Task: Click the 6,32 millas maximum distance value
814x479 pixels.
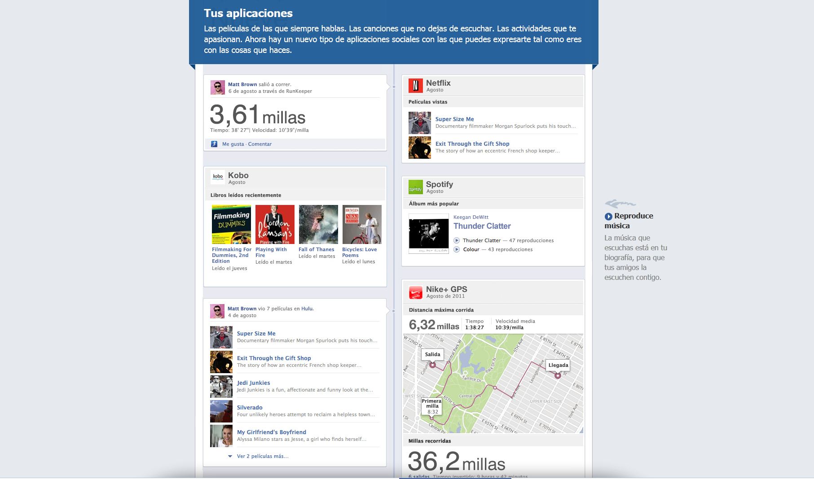Action: [x=434, y=325]
